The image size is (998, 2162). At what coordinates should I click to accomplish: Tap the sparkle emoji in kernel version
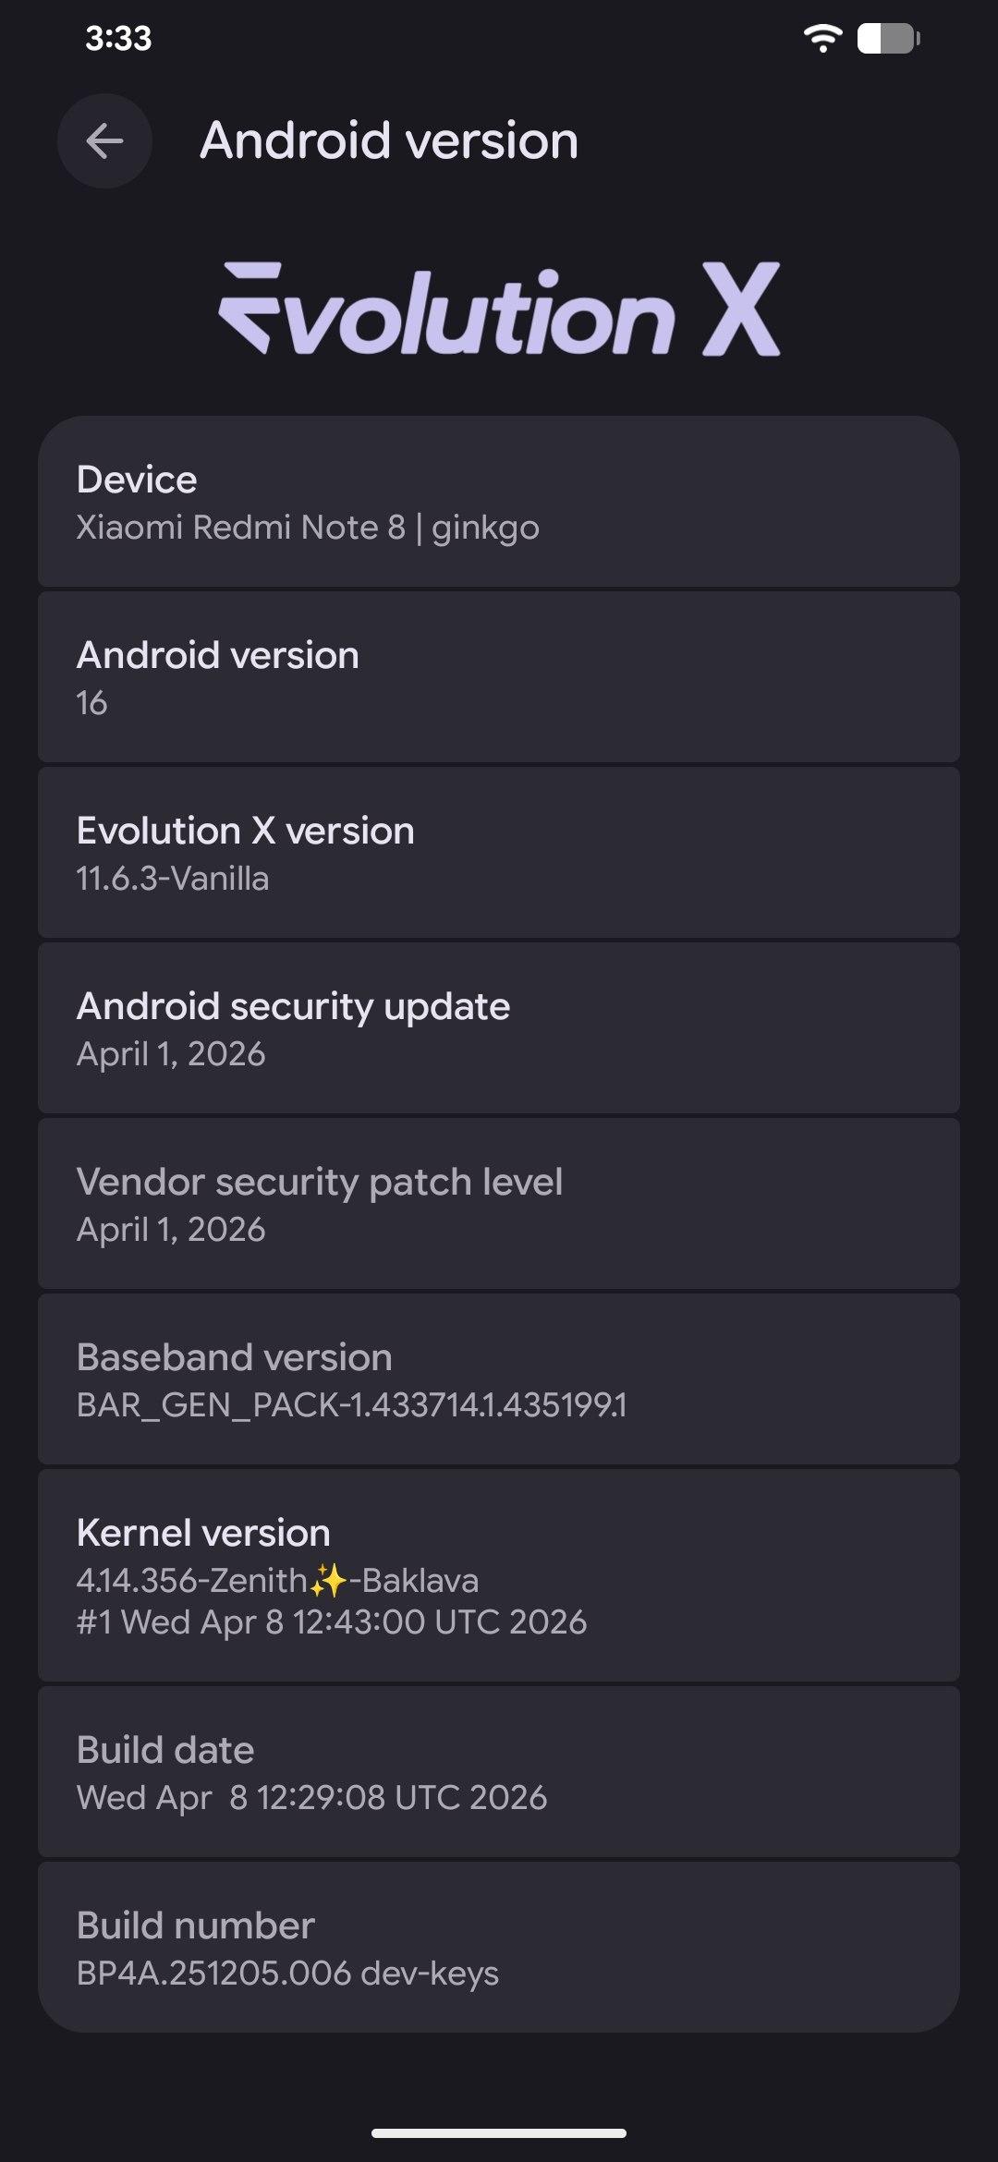click(x=327, y=1582)
